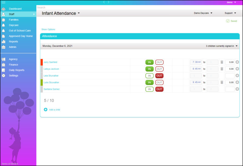Open the demo user dropdown
Viewport: 243px width, 166px height.
pos(231,2)
